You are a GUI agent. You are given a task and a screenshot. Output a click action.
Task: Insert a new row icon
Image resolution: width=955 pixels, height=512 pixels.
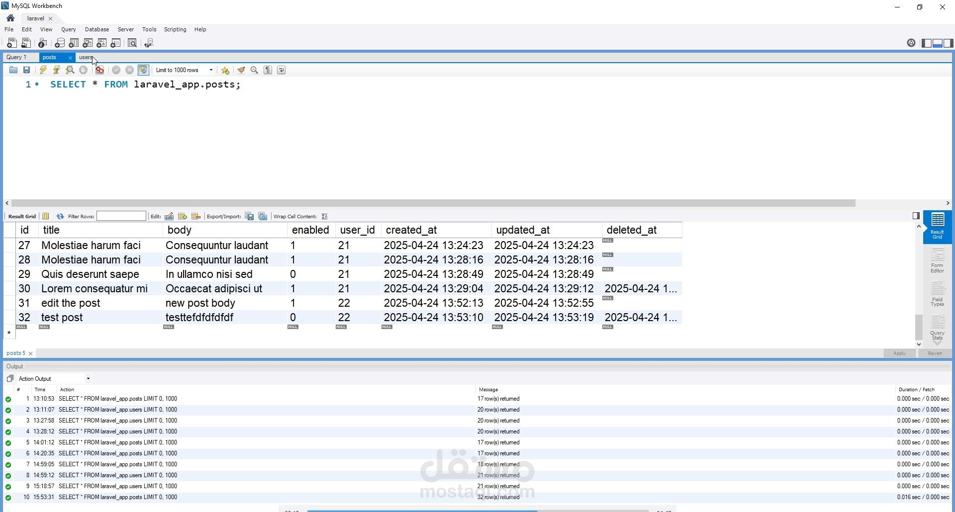[x=183, y=216]
